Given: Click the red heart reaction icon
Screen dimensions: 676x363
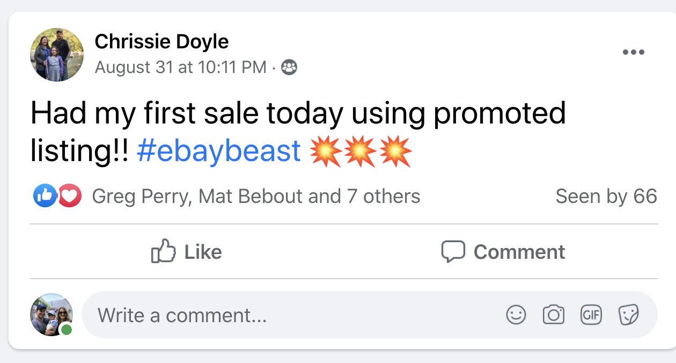Looking at the screenshot, I should tap(70, 196).
